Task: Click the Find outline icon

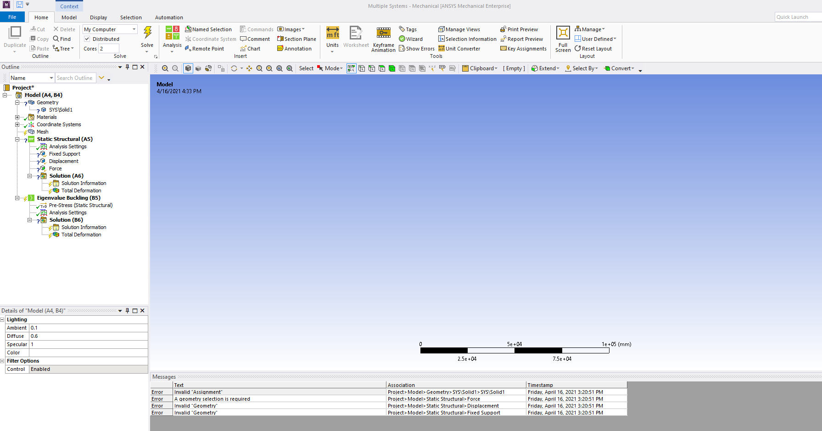Action: pos(62,39)
